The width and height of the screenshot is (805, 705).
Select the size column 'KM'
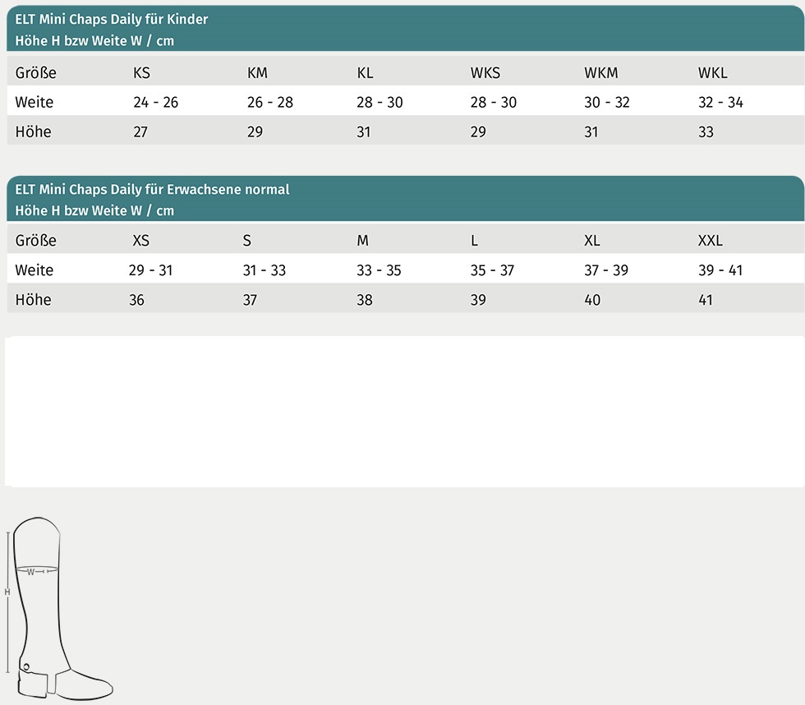[x=257, y=72]
